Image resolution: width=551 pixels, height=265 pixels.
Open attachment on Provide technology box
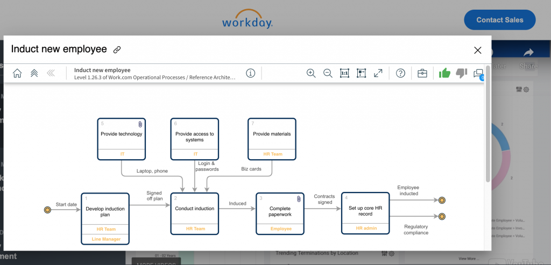(x=140, y=124)
